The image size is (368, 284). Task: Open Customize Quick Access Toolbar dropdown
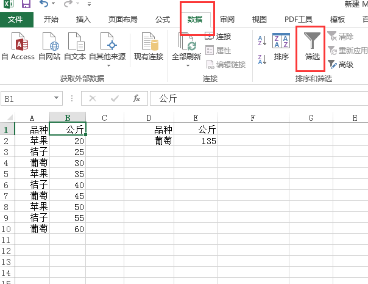89,4
